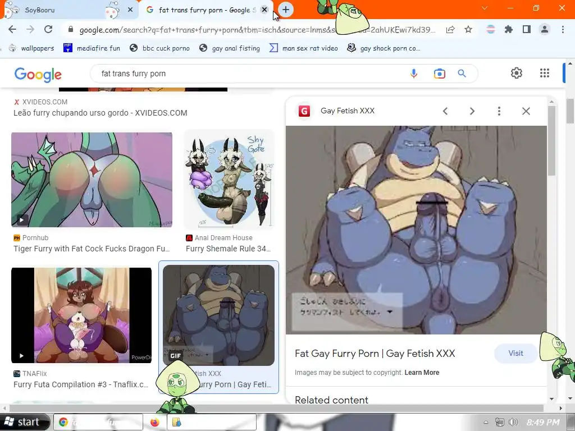Click the page vertical scrollbar thumb
575x431 pixels.
click(571, 111)
